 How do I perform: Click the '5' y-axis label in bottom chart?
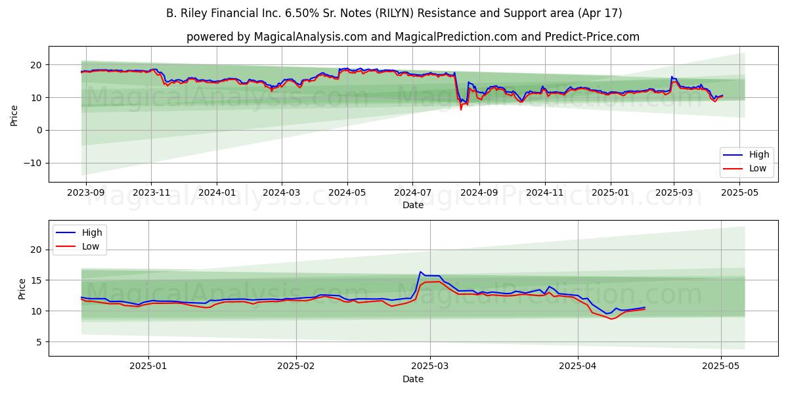click(x=40, y=342)
